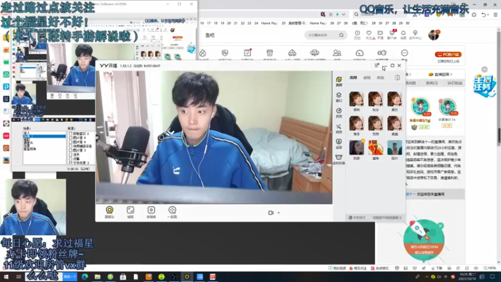Open the Windows Start menu
The width and height of the screenshot is (501, 282).
tap(6, 276)
